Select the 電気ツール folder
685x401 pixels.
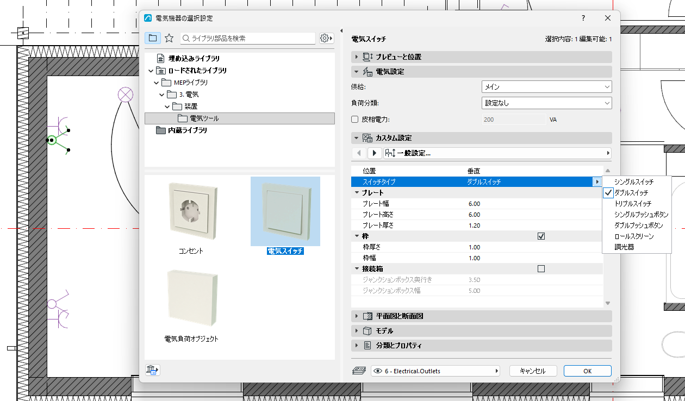(x=240, y=118)
